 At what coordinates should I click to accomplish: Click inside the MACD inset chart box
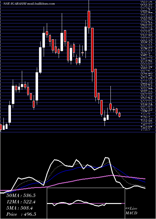click(86, 203)
